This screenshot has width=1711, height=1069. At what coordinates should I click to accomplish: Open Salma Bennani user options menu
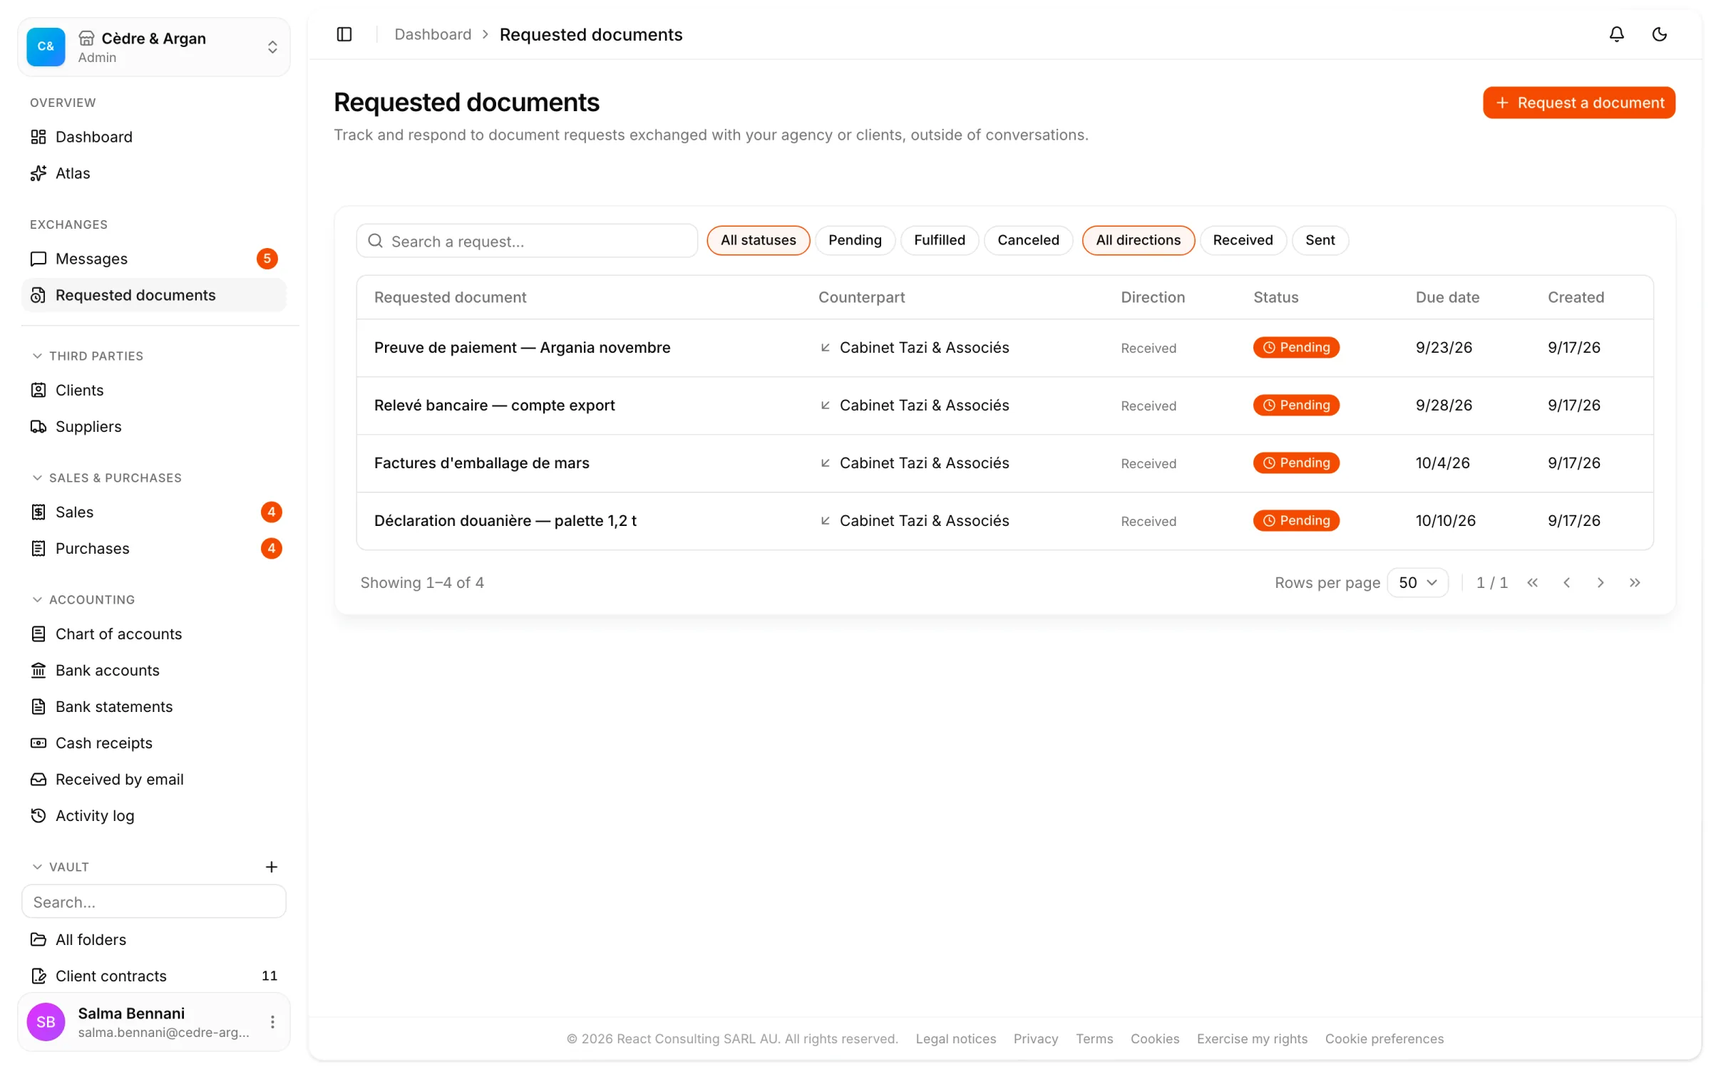(x=272, y=1022)
